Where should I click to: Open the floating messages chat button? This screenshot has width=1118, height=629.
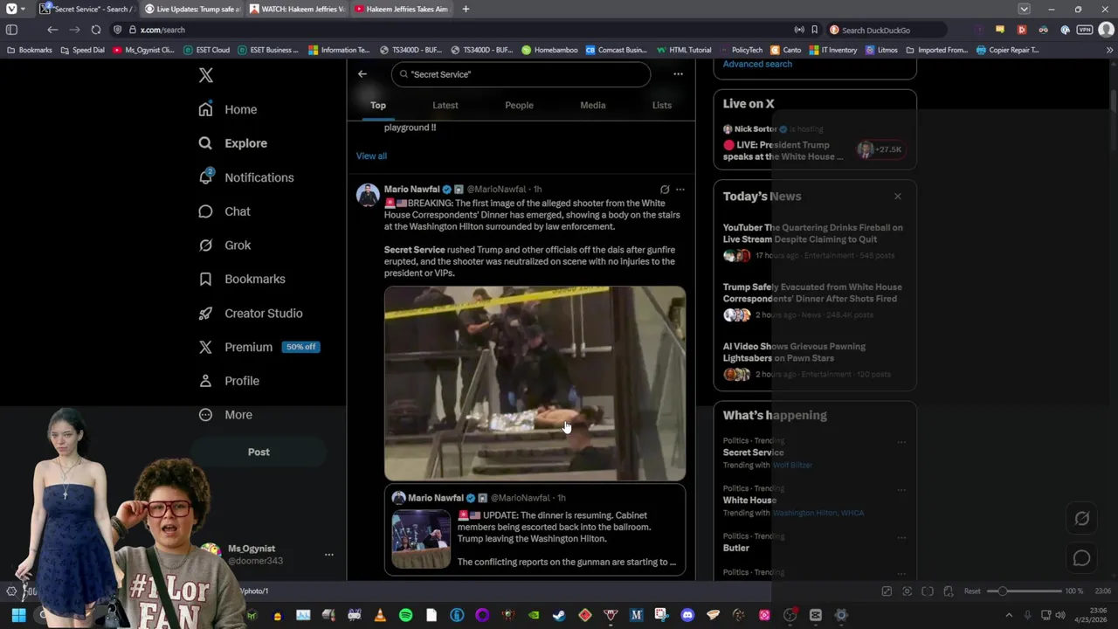coord(1081,557)
